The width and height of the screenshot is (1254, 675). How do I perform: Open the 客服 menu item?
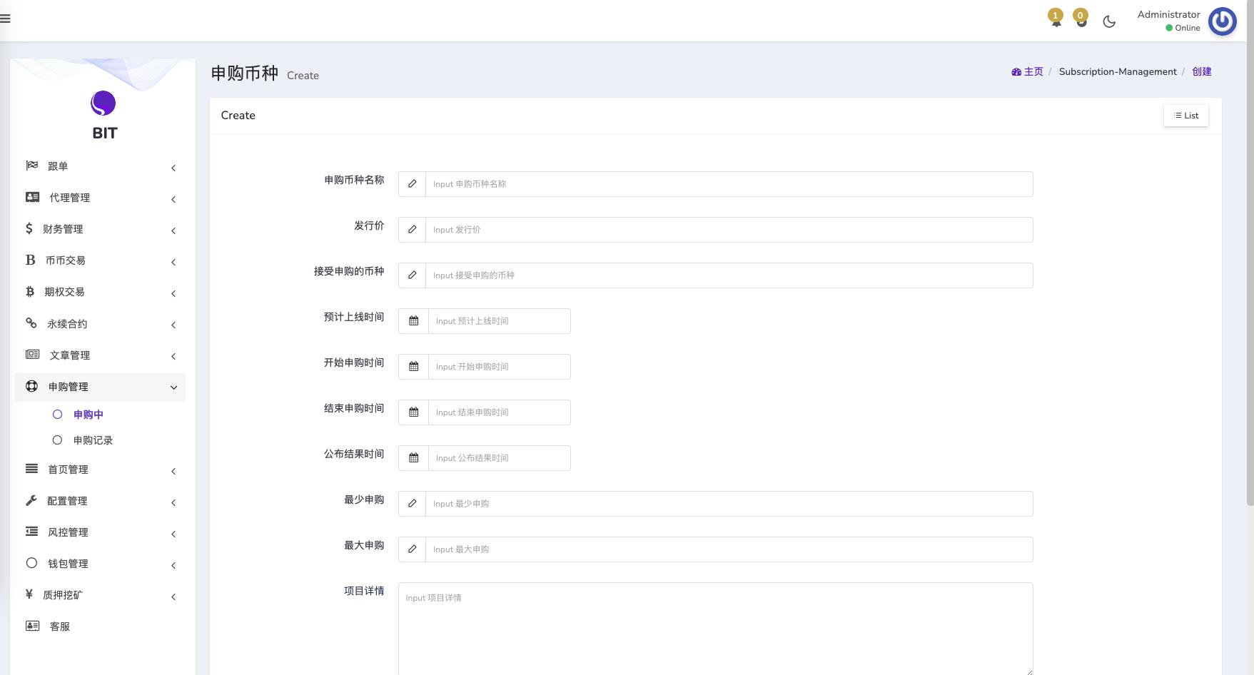(59, 626)
